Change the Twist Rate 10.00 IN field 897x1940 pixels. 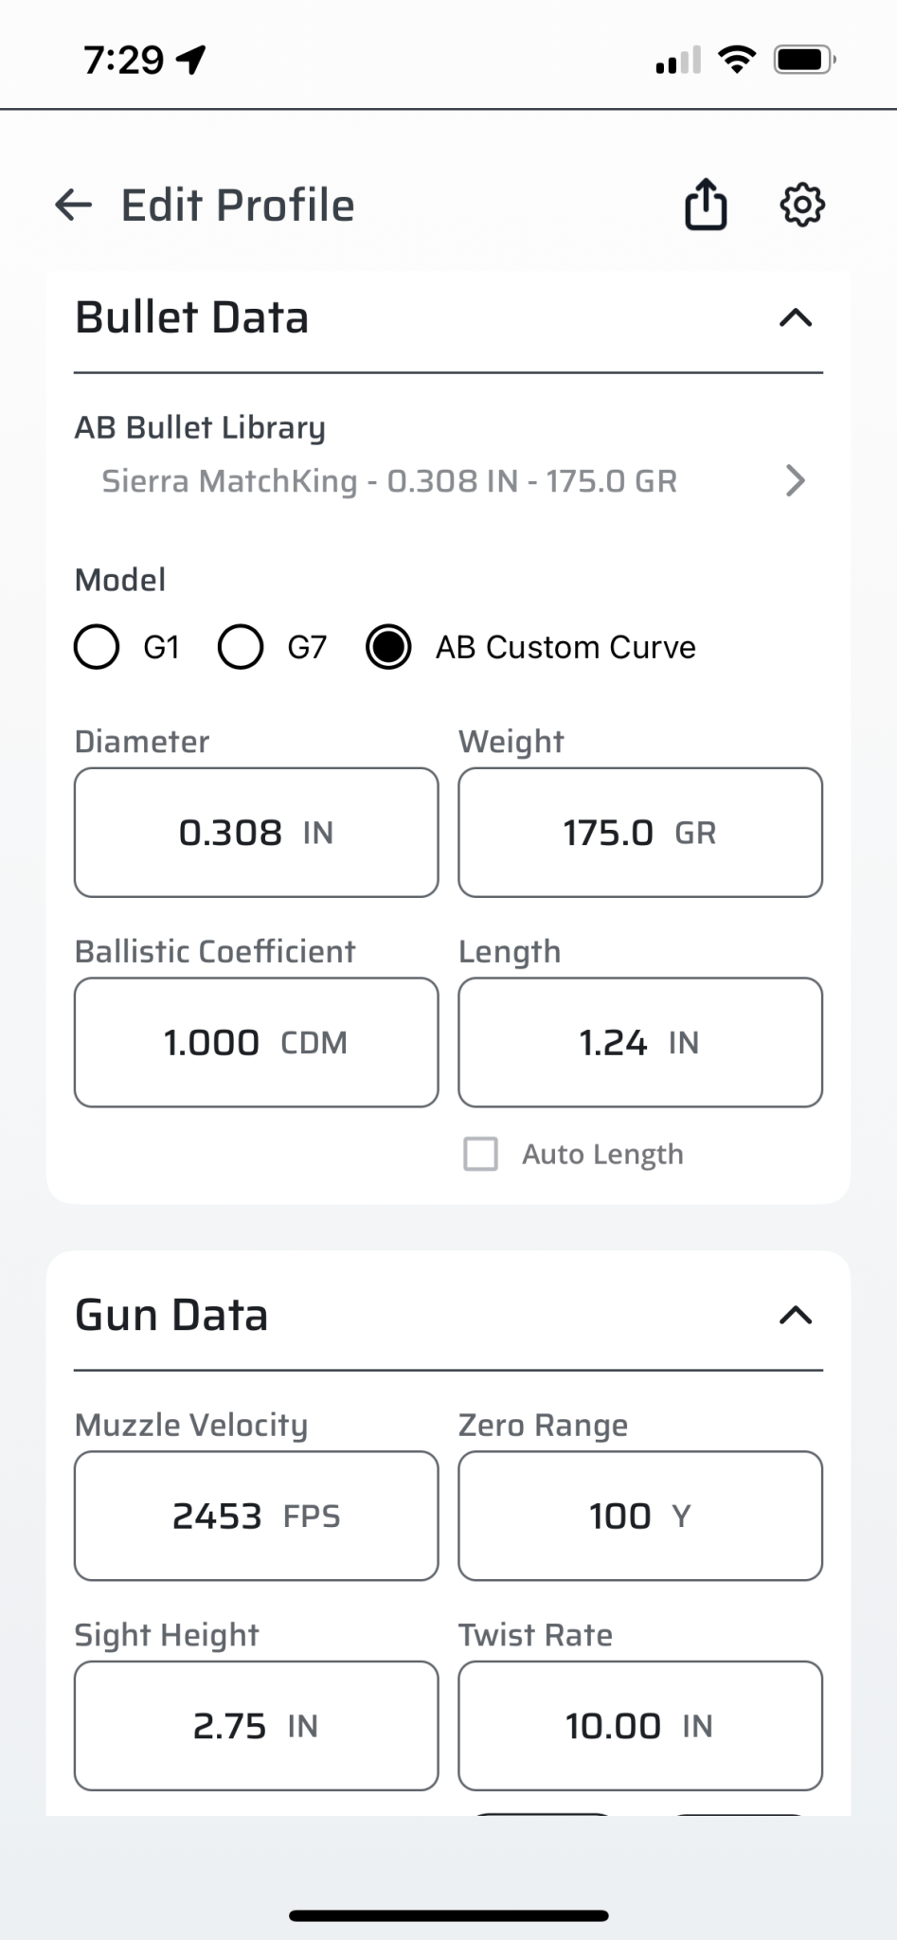tap(640, 1725)
